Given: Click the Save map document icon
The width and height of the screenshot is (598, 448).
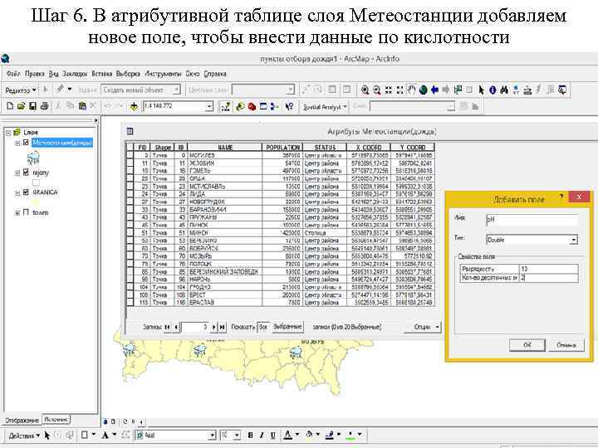Looking at the screenshot, I should (x=32, y=106).
